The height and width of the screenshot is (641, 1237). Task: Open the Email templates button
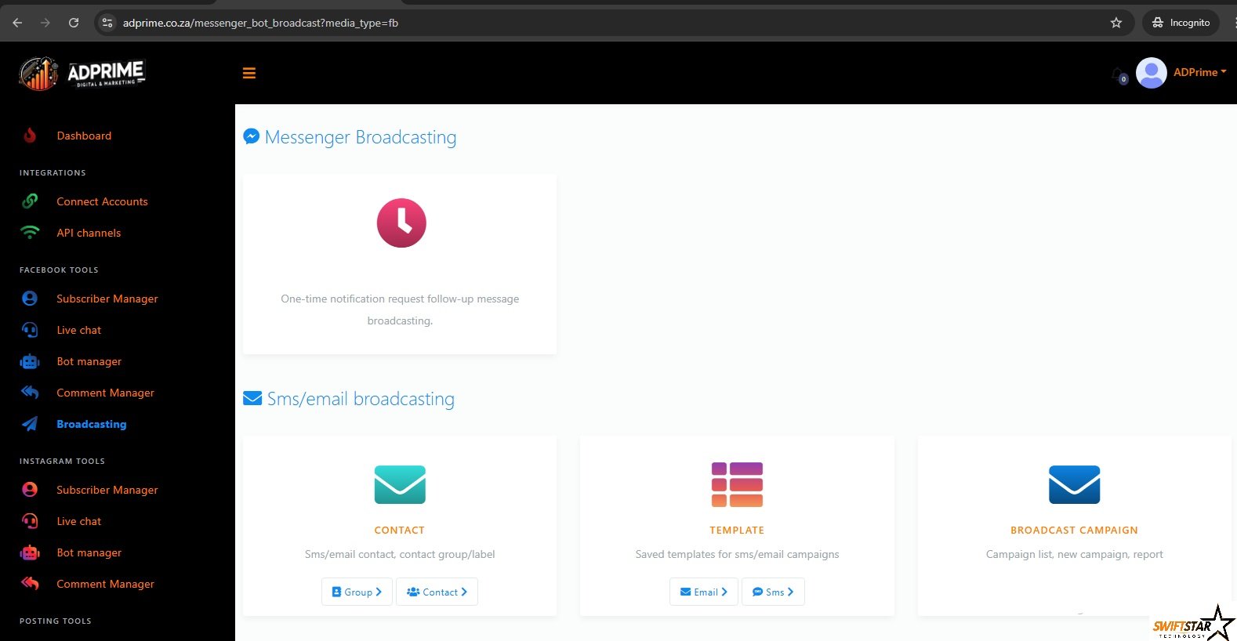704,592
